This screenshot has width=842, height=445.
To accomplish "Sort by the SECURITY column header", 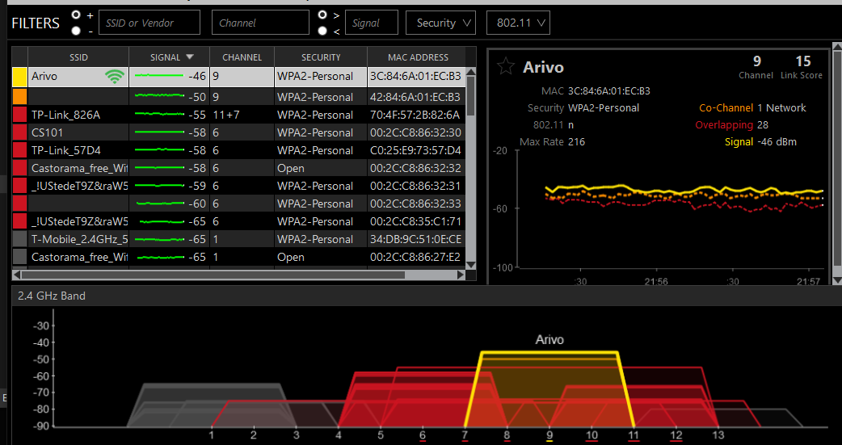I will [x=321, y=57].
